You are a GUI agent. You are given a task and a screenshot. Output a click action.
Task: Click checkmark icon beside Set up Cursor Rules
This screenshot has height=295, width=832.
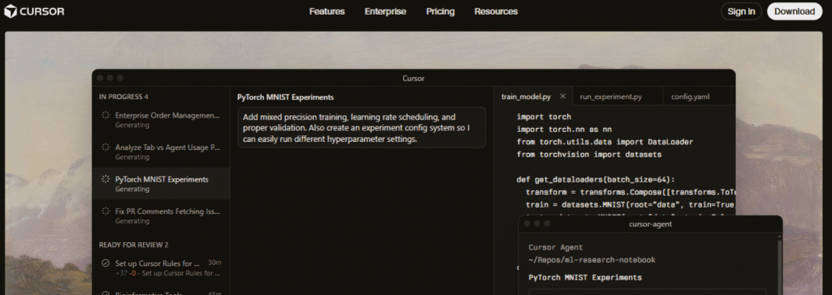[105, 263]
